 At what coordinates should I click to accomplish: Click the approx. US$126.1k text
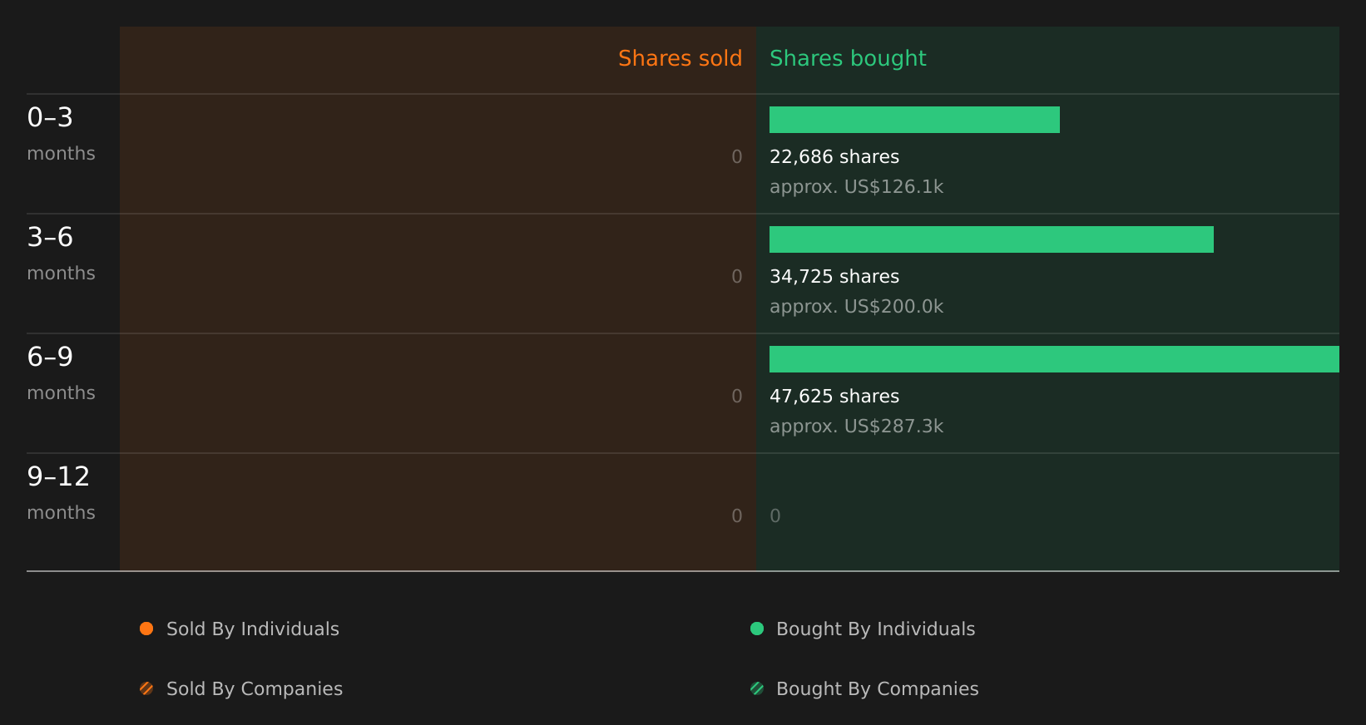coord(856,187)
